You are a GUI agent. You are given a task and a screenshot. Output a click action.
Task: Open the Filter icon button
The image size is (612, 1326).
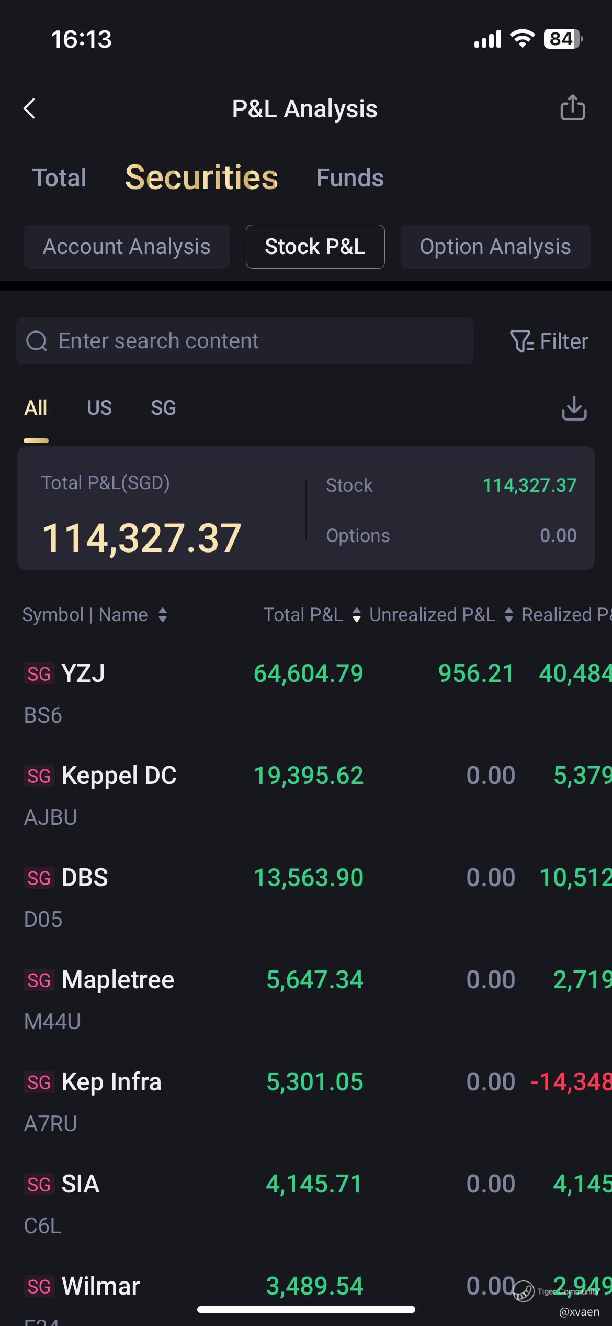pyautogui.click(x=549, y=341)
